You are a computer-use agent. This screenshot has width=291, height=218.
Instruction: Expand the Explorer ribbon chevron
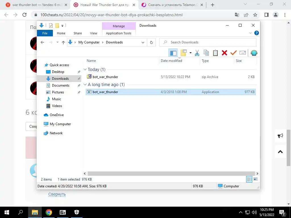250,33
